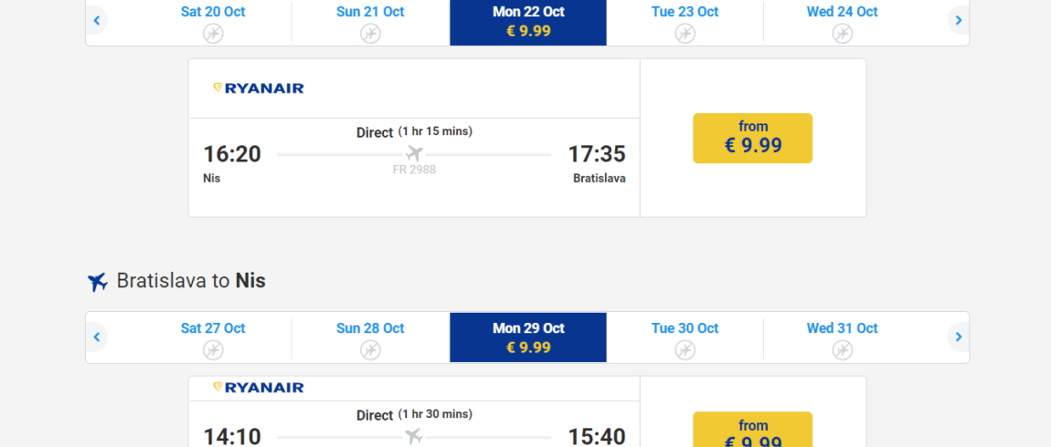Click the plane icon on the 16:20 flight line
Image resolution: width=1051 pixels, height=447 pixels.
click(x=414, y=154)
